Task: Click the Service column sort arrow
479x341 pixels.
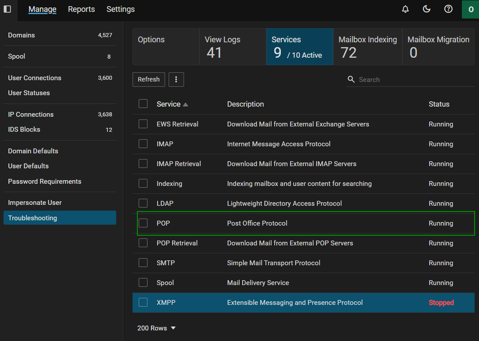Action: [x=185, y=104]
